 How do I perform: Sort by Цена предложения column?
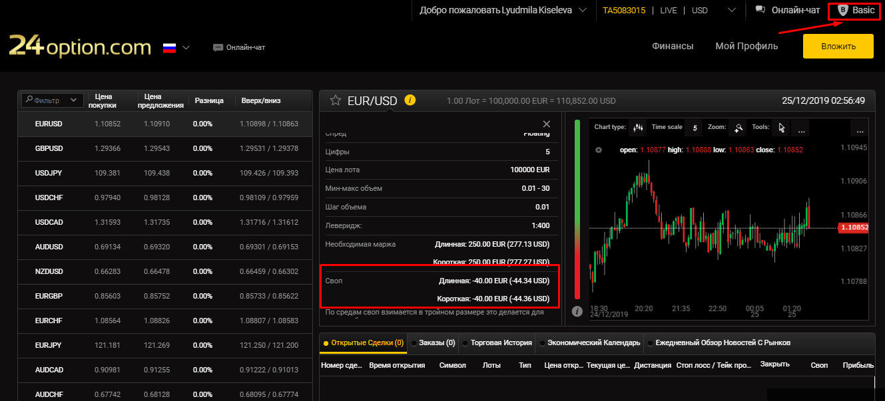pos(160,100)
